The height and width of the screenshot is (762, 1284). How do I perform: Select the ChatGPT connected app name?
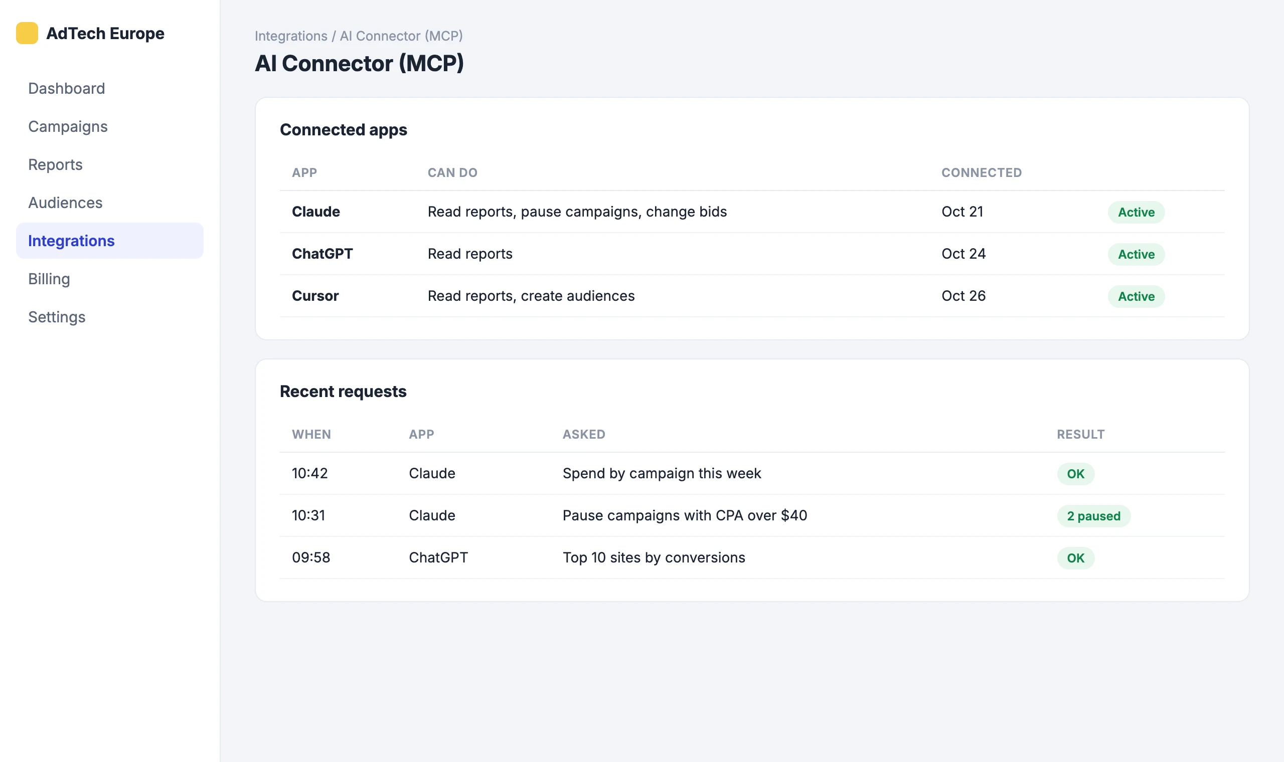(322, 254)
